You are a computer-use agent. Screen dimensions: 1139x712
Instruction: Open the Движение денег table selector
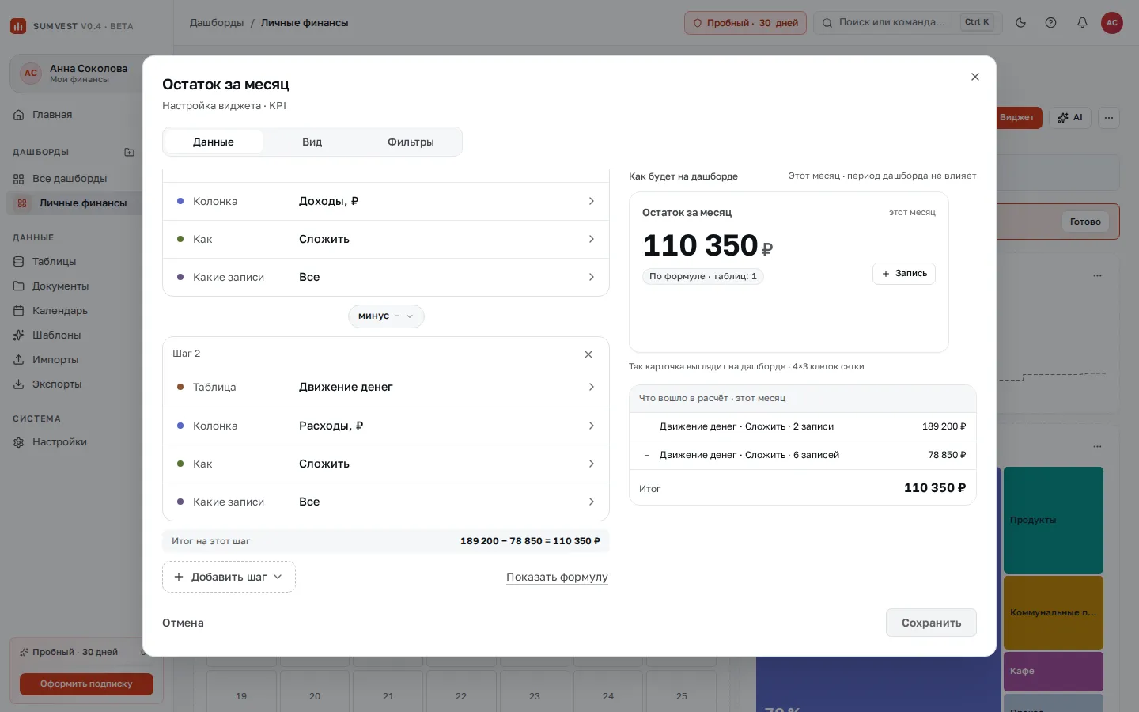(386, 388)
